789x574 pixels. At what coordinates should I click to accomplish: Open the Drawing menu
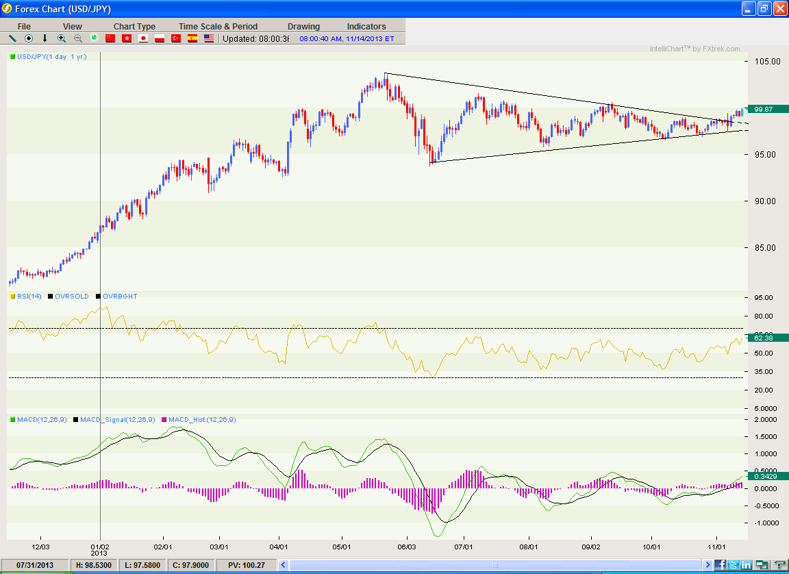coord(303,26)
